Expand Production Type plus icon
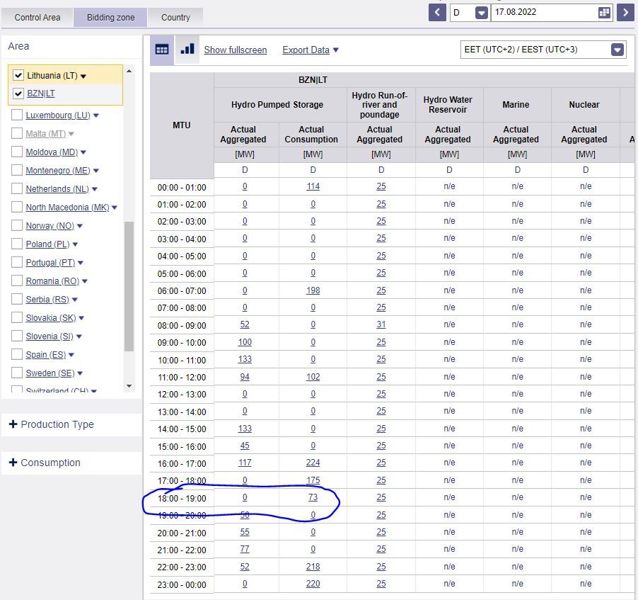638x600 pixels. pyautogui.click(x=13, y=424)
